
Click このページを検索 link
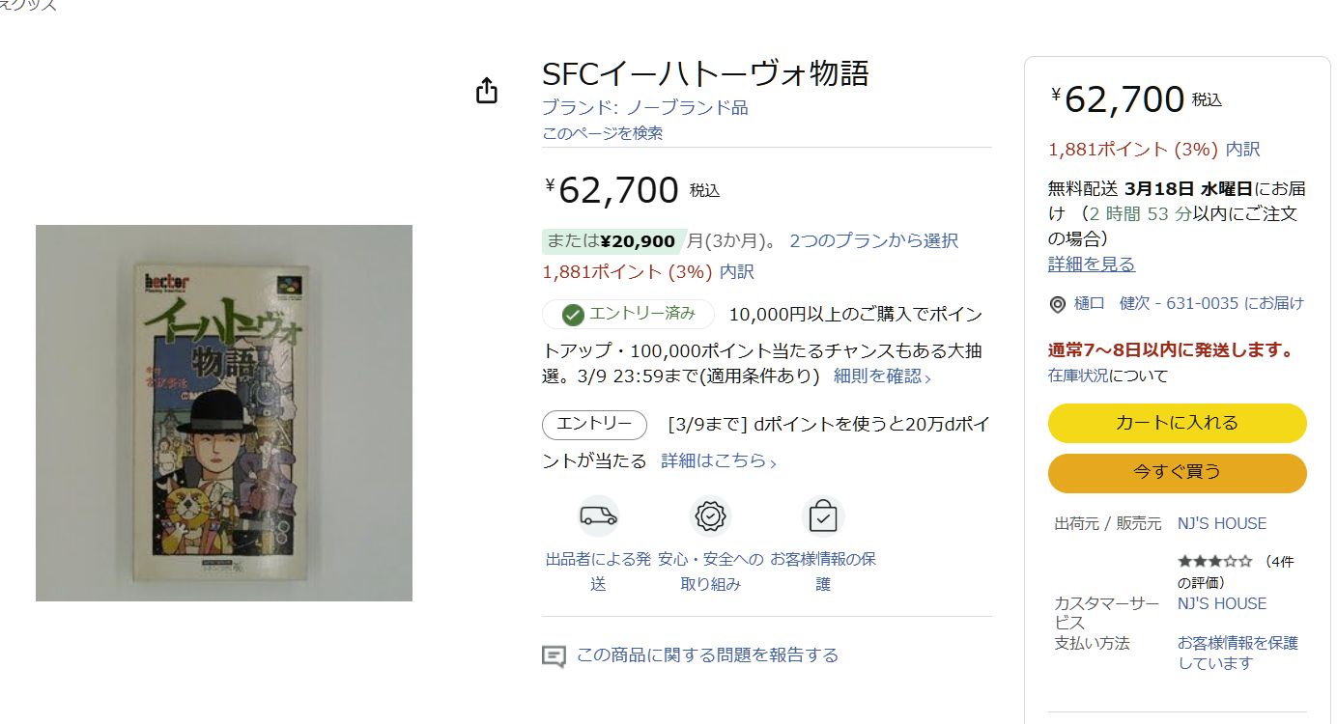click(x=602, y=133)
